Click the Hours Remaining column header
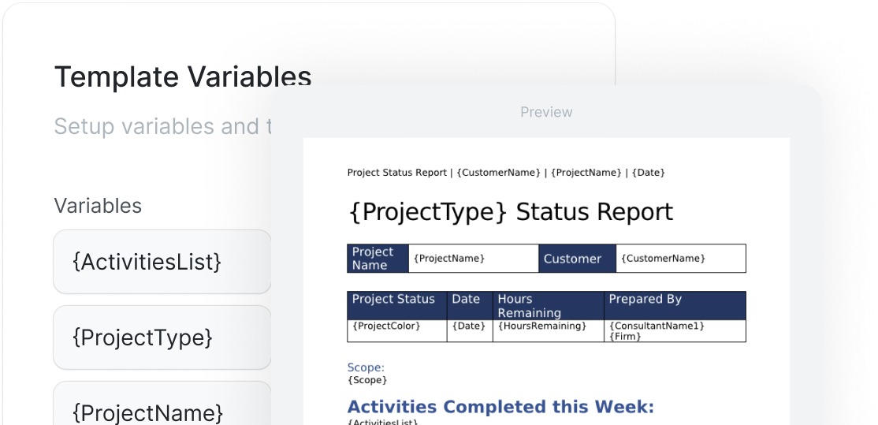The image size is (878, 425). click(x=549, y=306)
